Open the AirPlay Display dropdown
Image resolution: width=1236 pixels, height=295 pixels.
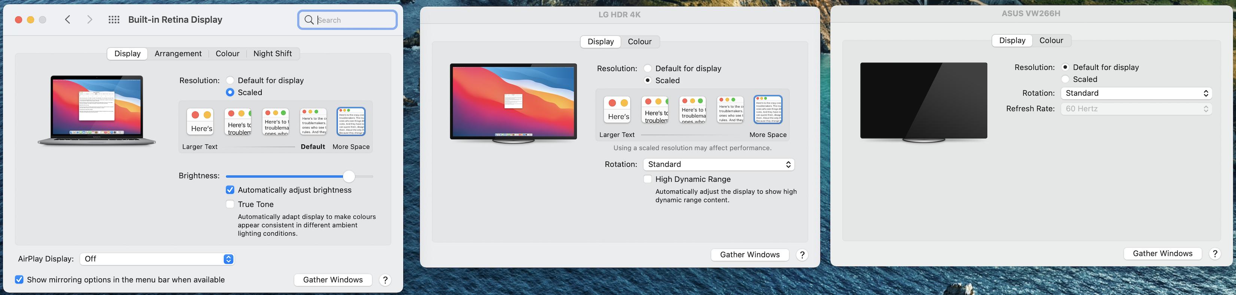point(157,259)
